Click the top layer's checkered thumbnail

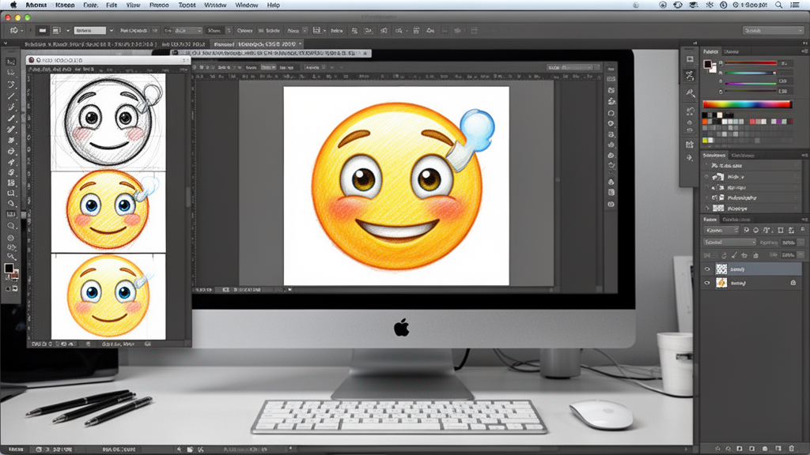tap(721, 269)
